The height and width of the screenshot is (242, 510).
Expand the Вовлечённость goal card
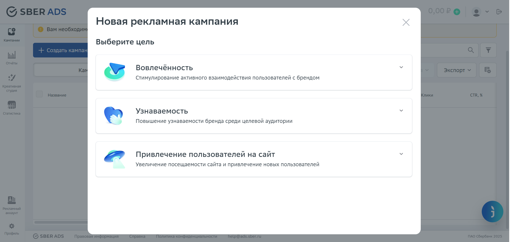coord(401,67)
